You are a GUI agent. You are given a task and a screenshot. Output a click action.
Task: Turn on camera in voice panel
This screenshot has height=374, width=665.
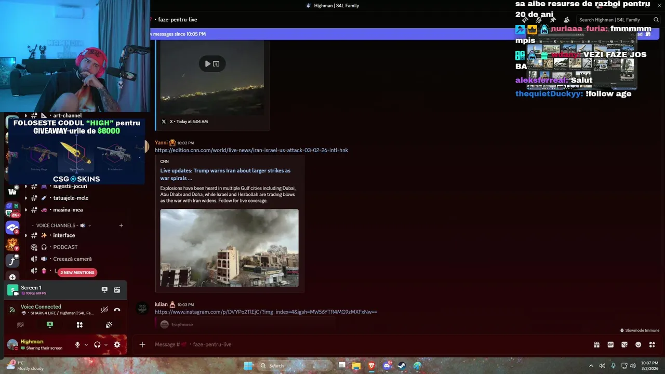point(20,325)
